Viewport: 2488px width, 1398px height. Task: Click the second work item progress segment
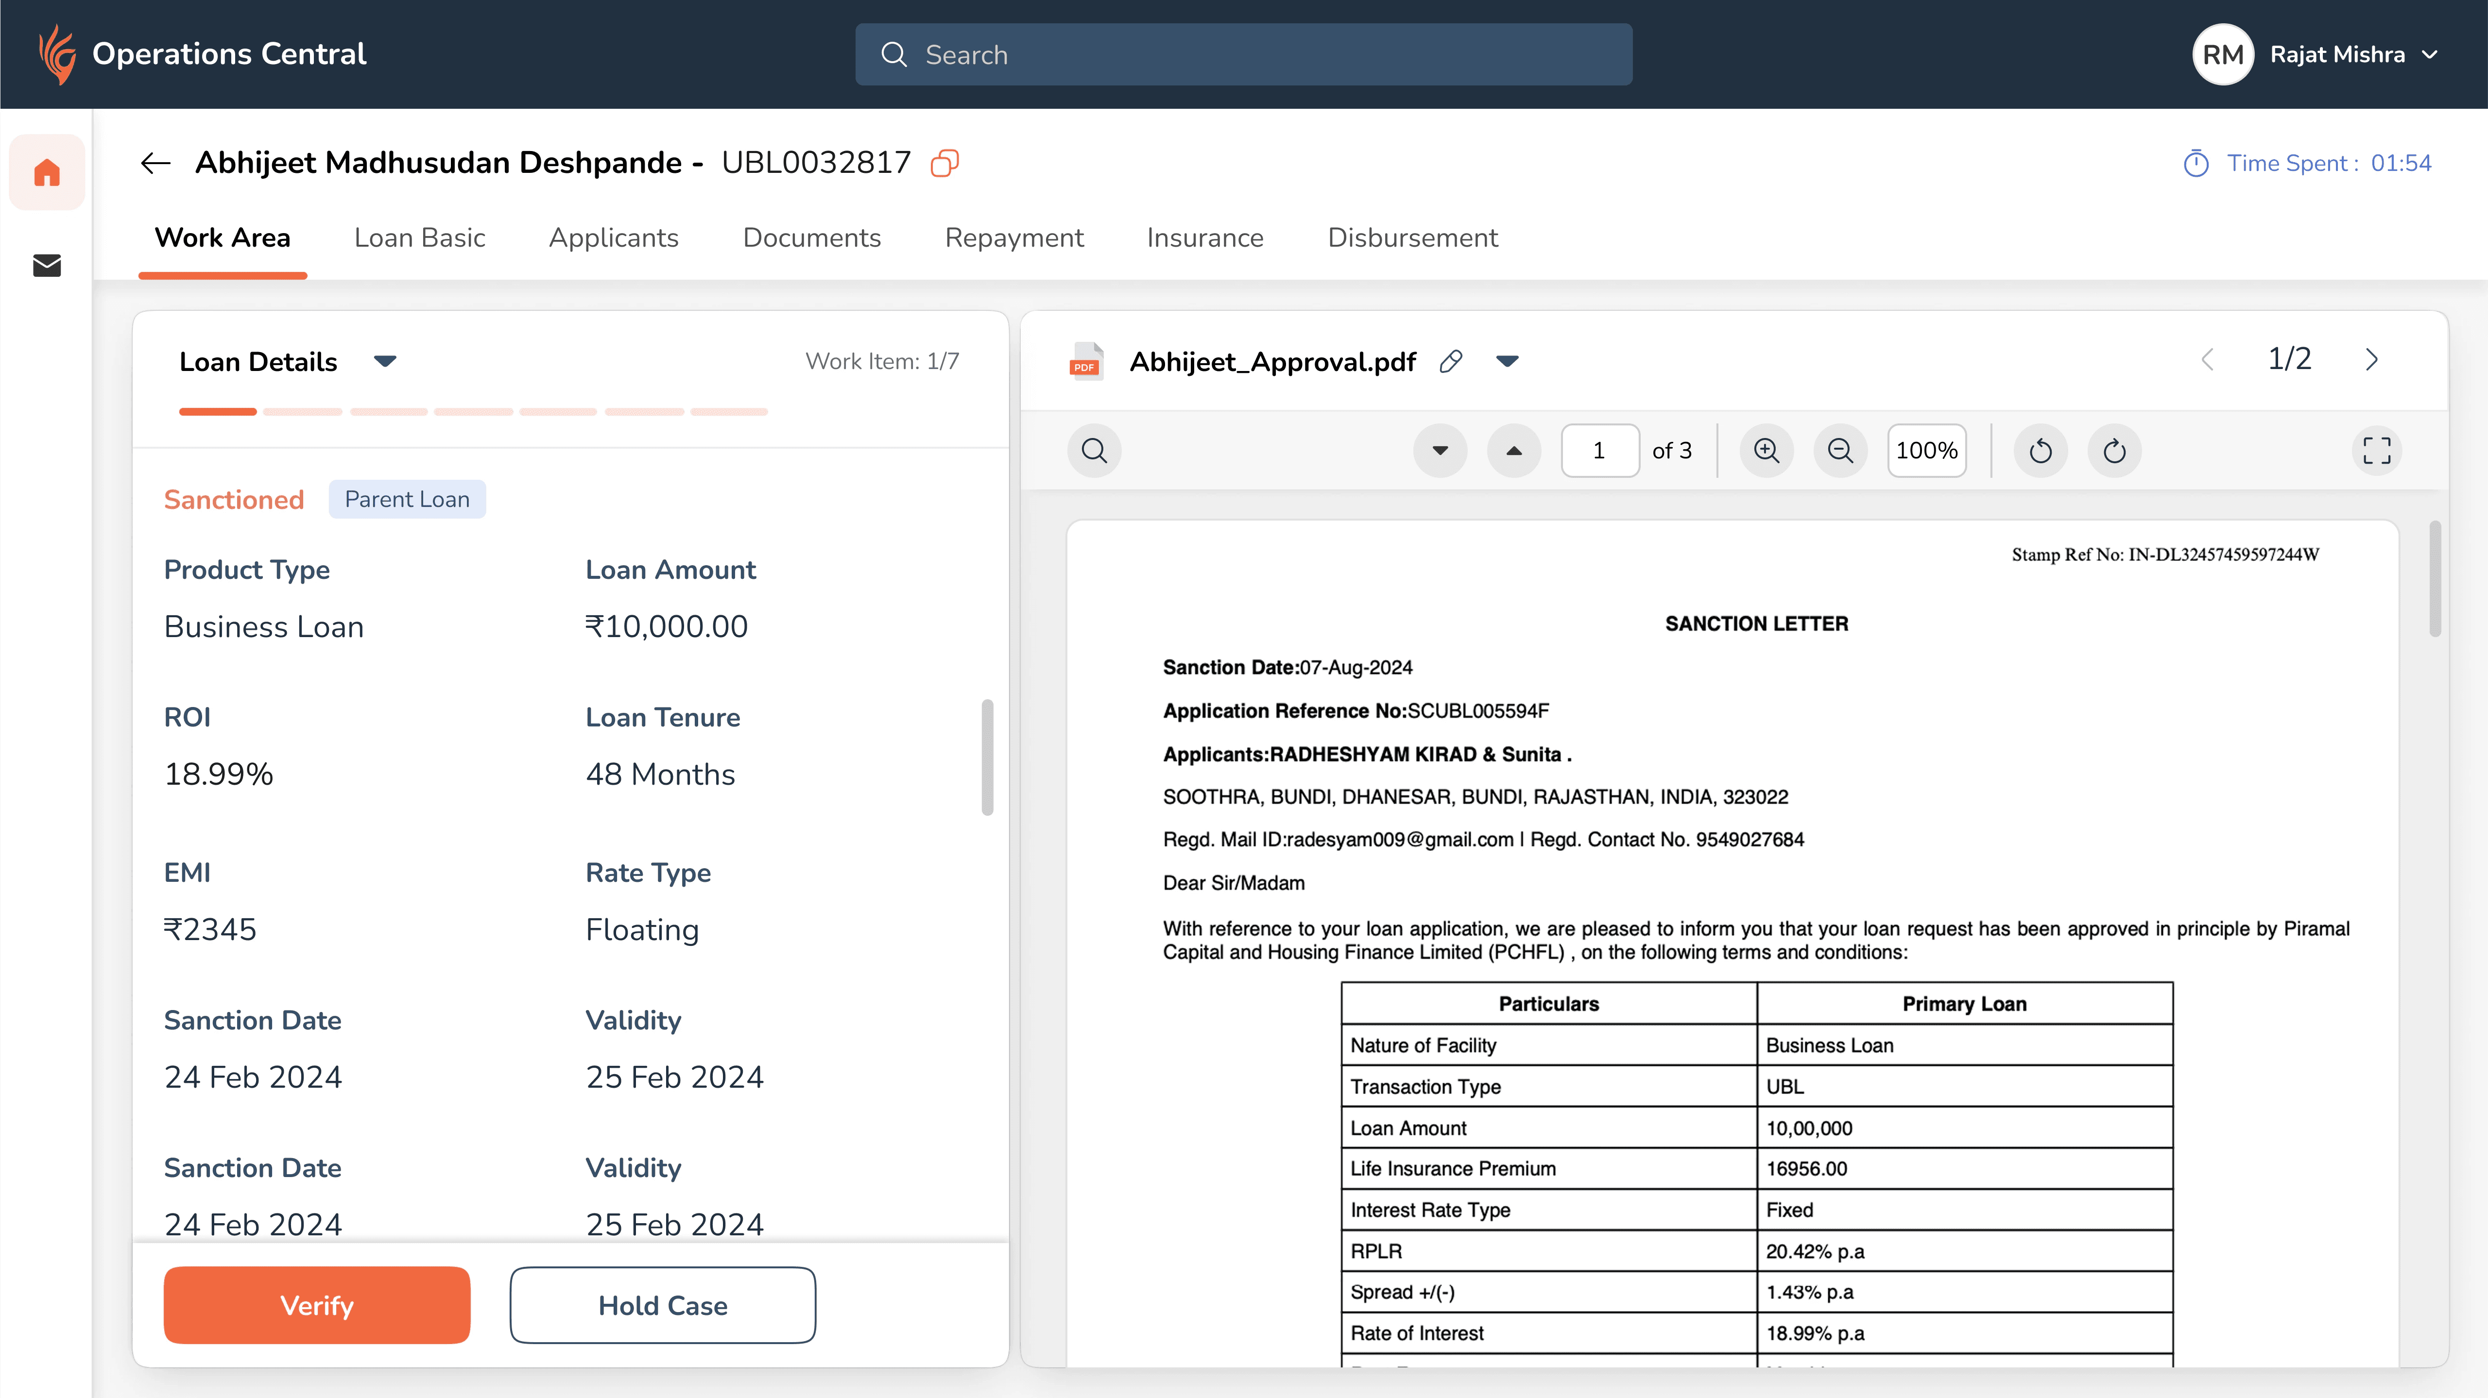click(x=302, y=412)
